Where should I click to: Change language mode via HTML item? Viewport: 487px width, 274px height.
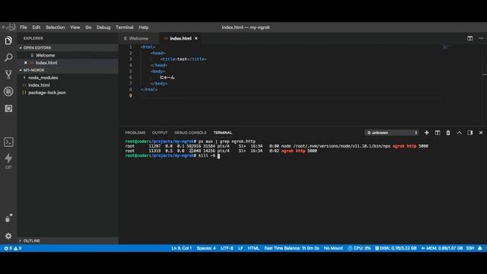pyautogui.click(x=253, y=248)
